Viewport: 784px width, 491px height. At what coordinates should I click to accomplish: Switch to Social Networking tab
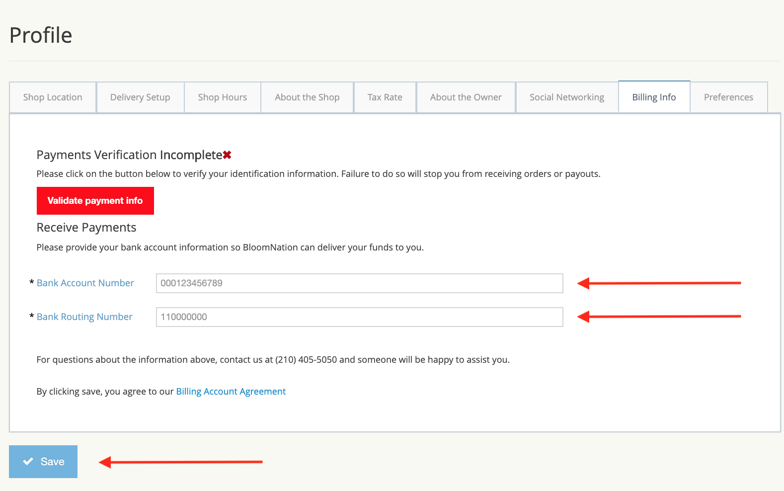567,97
